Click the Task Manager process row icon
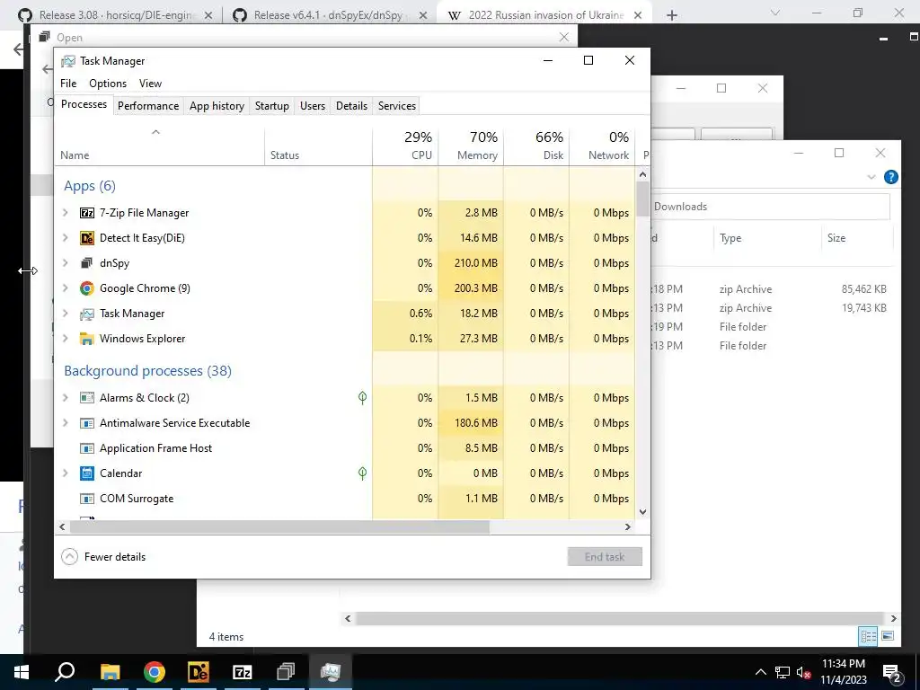 [87, 314]
